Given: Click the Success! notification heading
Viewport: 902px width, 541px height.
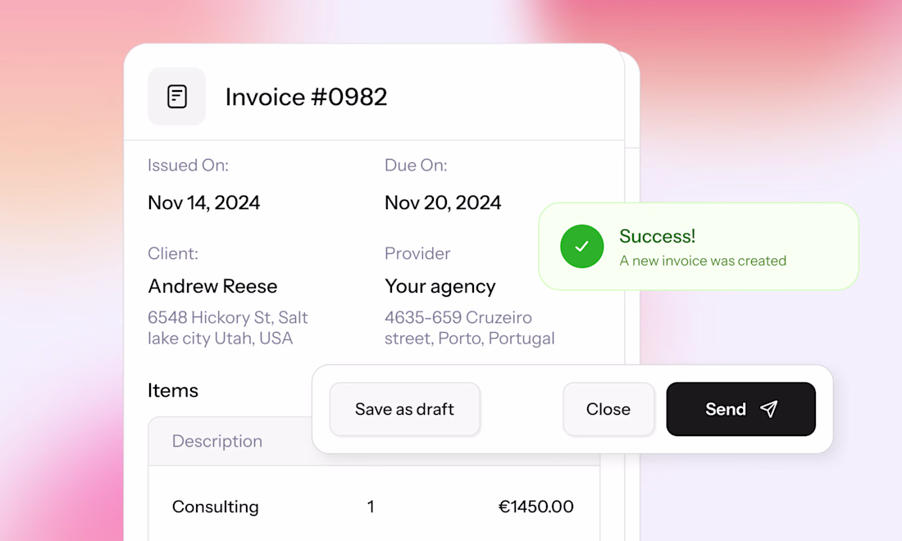Looking at the screenshot, I should 657,236.
